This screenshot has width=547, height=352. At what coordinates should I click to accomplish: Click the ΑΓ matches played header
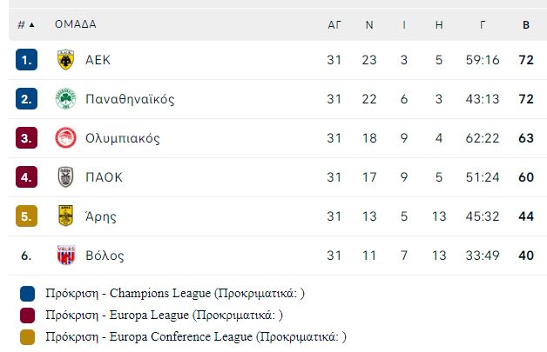tap(334, 25)
